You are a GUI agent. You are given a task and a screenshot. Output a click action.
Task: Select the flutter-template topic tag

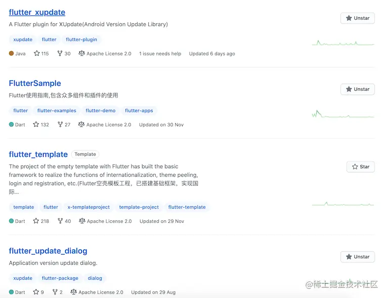pos(187,207)
